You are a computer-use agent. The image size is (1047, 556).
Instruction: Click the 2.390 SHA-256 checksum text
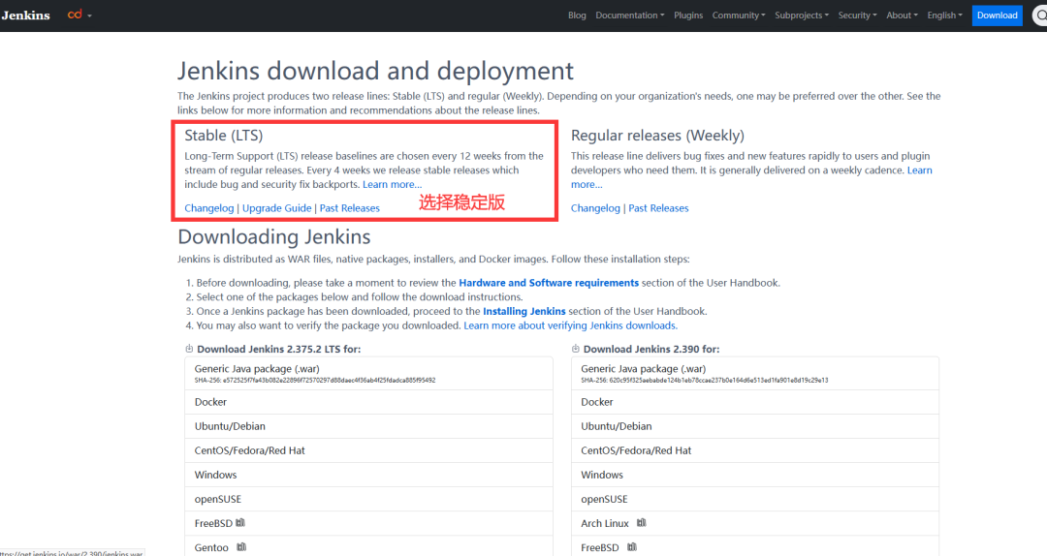click(x=705, y=381)
